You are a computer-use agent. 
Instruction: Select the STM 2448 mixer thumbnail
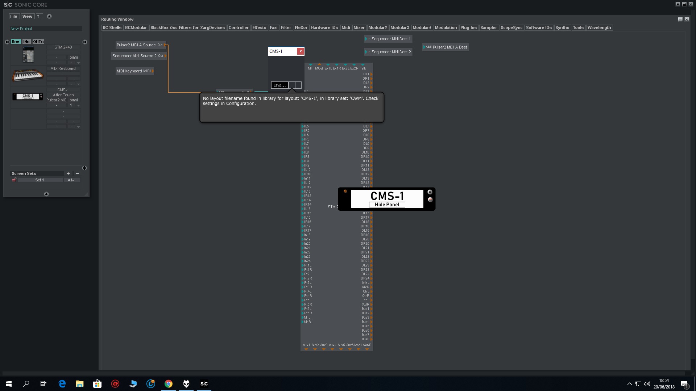click(28, 54)
